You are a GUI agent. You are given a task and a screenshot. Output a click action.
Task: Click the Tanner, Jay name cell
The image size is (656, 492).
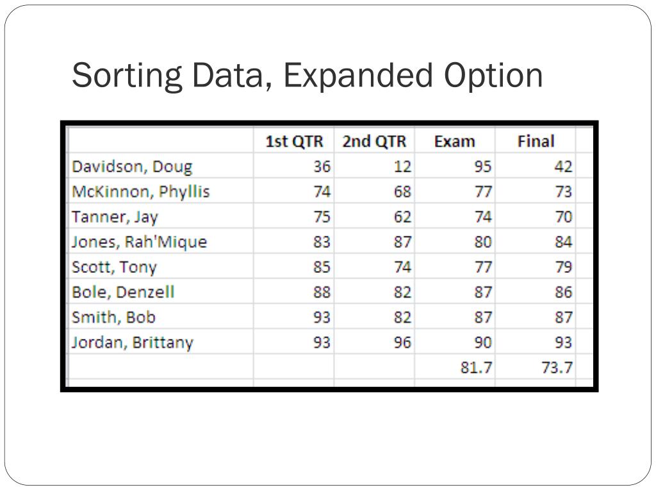coord(161,217)
